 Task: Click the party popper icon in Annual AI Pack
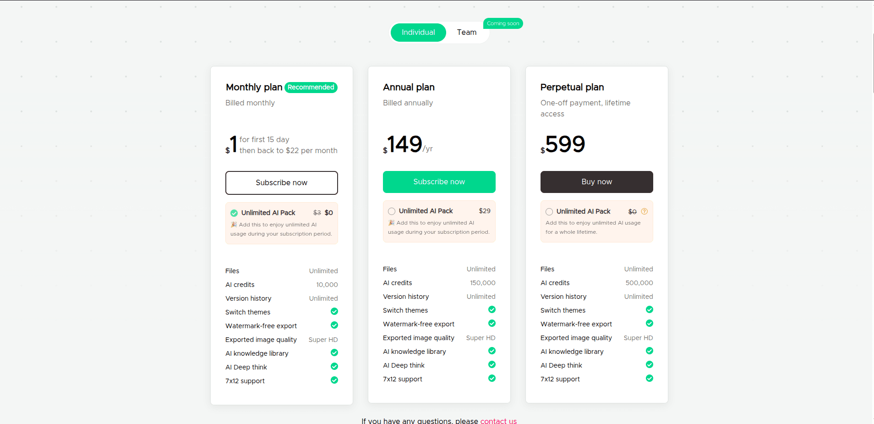click(391, 223)
